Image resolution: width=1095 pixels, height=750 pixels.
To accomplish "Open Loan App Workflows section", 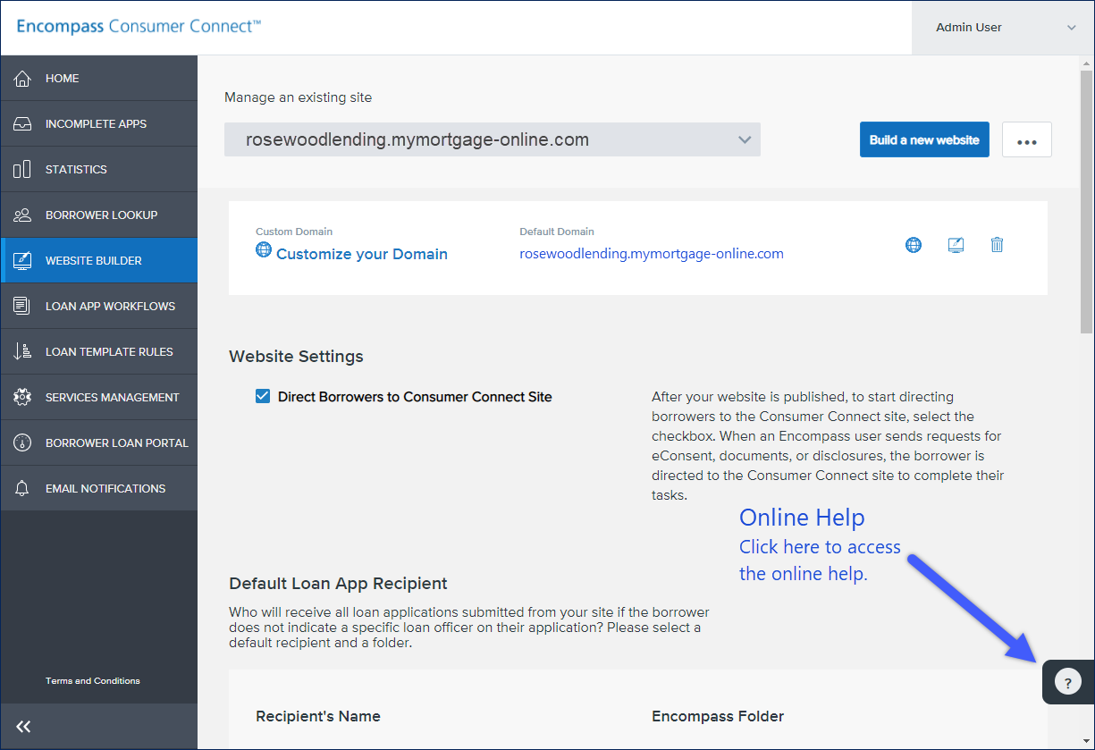I will pos(99,307).
